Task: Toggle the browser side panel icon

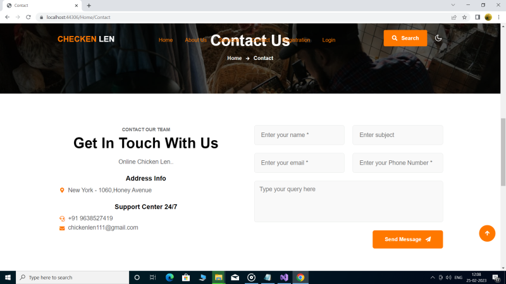Action: tap(478, 18)
